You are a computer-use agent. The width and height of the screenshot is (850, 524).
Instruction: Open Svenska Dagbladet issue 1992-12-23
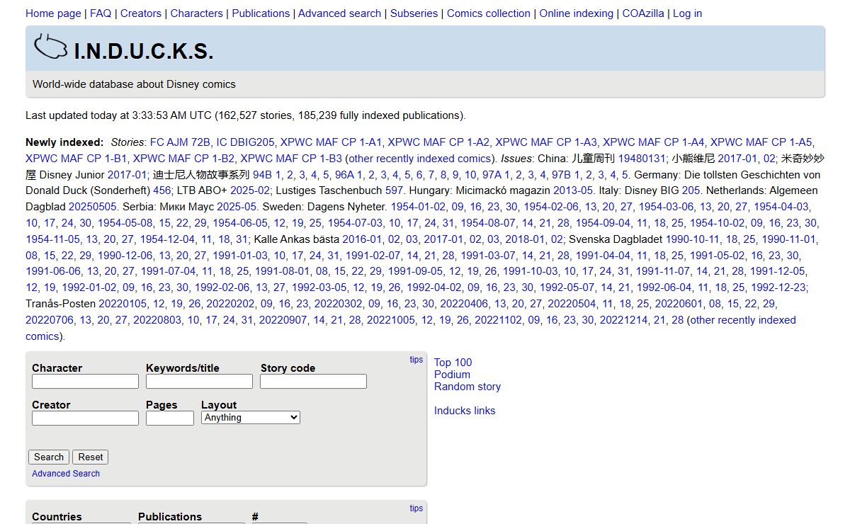[779, 287]
